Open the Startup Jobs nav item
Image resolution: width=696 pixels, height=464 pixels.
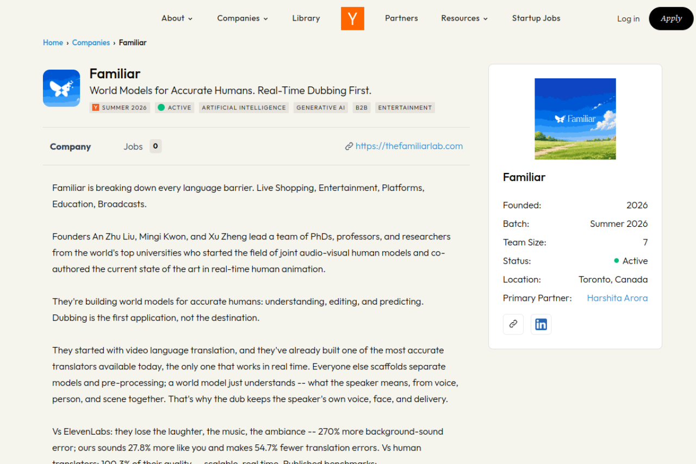click(536, 18)
